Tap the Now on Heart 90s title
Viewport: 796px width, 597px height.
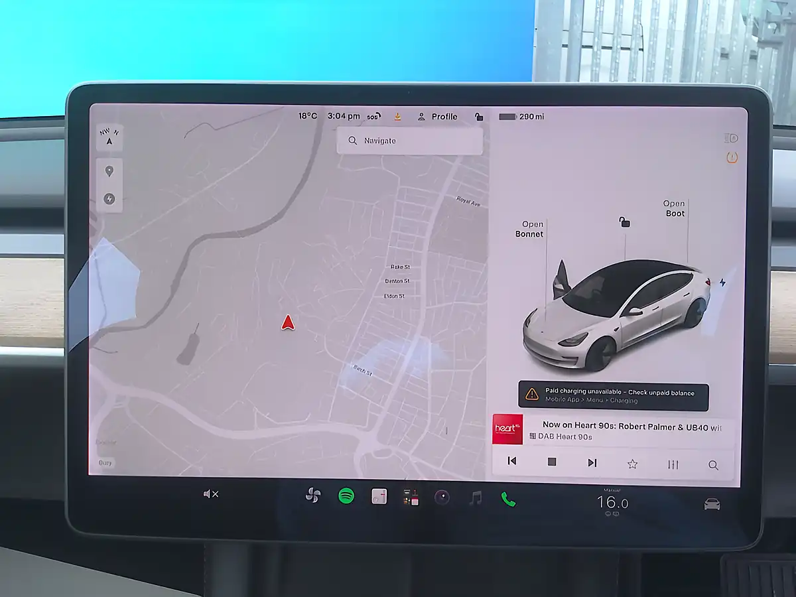(631, 427)
